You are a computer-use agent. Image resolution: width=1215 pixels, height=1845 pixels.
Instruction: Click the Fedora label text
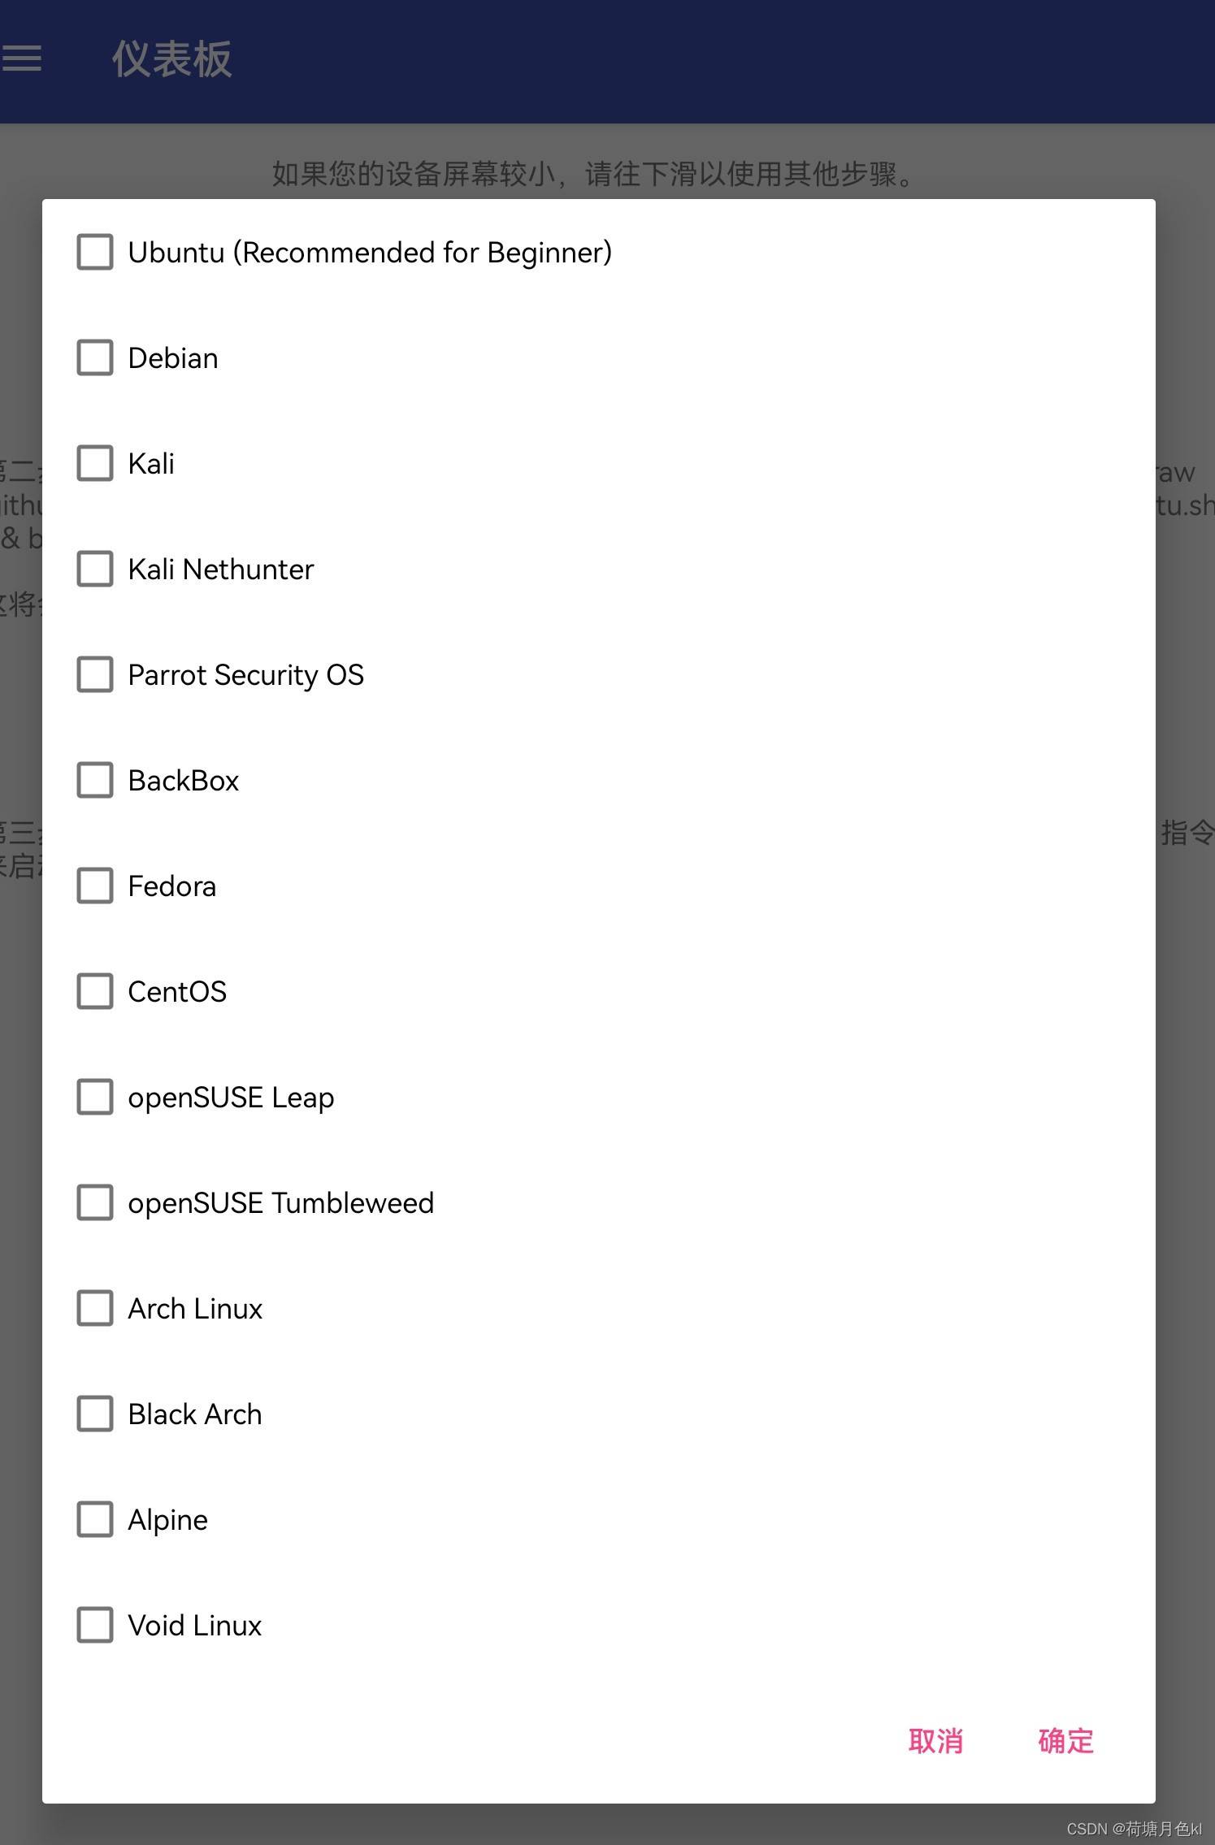click(172, 886)
